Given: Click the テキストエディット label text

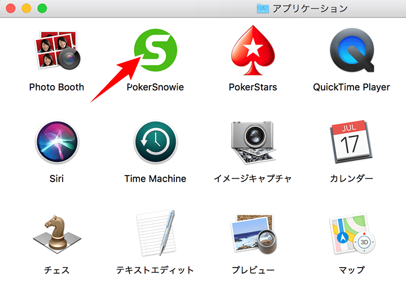Looking at the screenshot, I should (x=155, y=270).
